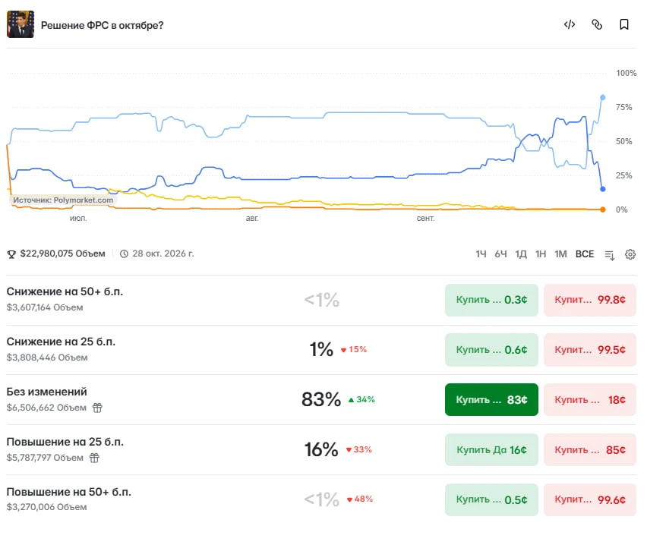Click the Источник: Polymarket.com source label
The image size is (647, 545).
(x=63, y=200)
